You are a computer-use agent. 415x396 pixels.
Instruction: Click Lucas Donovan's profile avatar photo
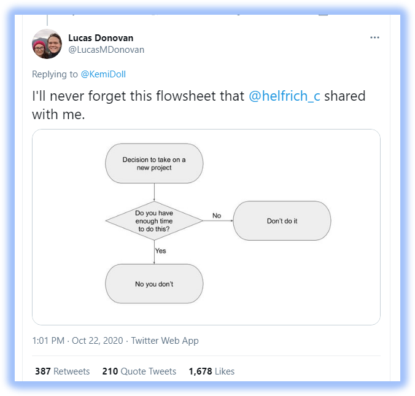47,44
